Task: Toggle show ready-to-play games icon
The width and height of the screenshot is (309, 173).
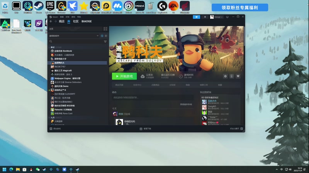Action: coord(106,36)
